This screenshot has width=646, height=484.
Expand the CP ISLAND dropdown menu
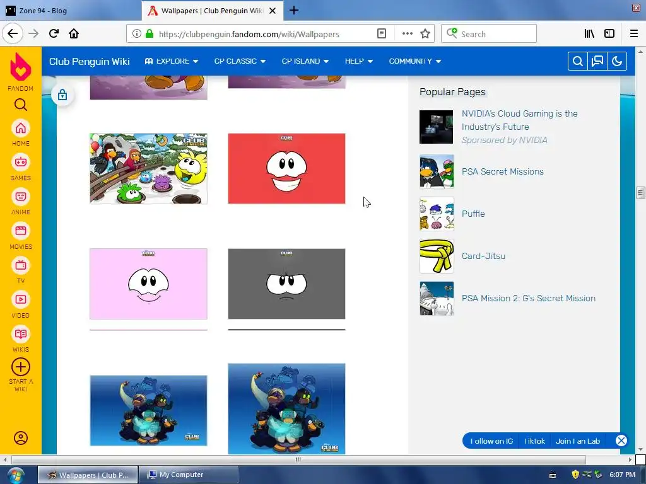305,61
